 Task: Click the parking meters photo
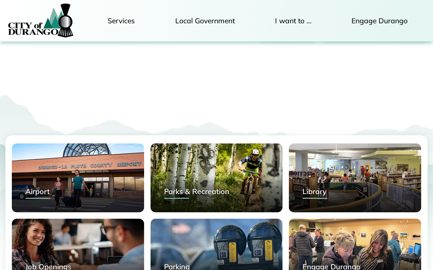pos(216,244)
